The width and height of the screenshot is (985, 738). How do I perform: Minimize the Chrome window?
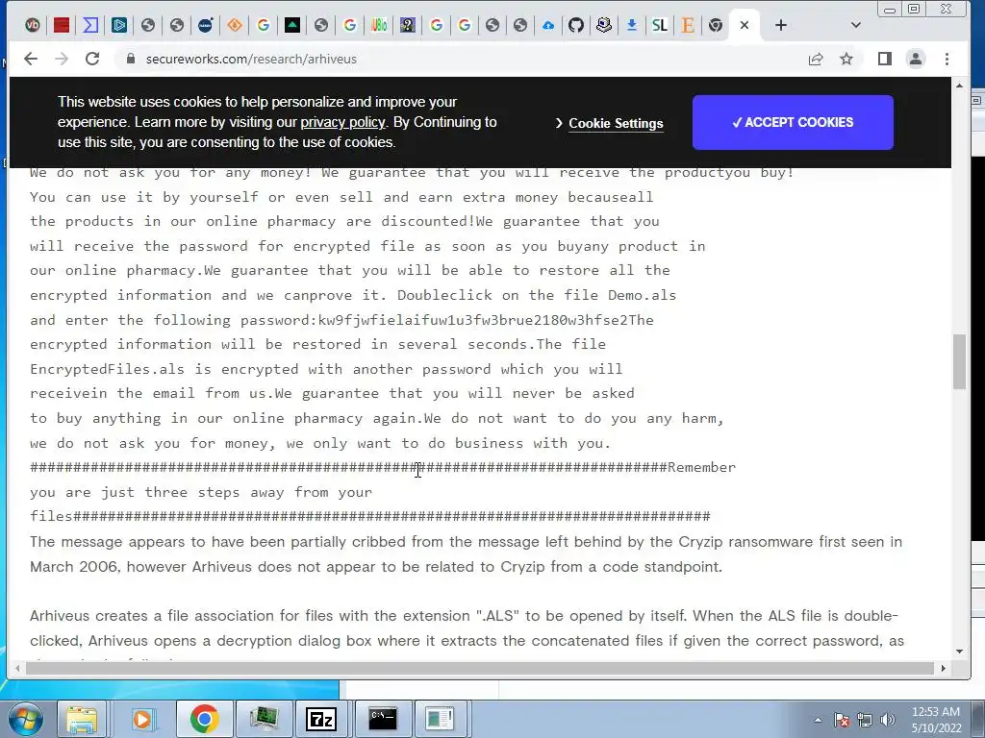(x=890, y=10)
